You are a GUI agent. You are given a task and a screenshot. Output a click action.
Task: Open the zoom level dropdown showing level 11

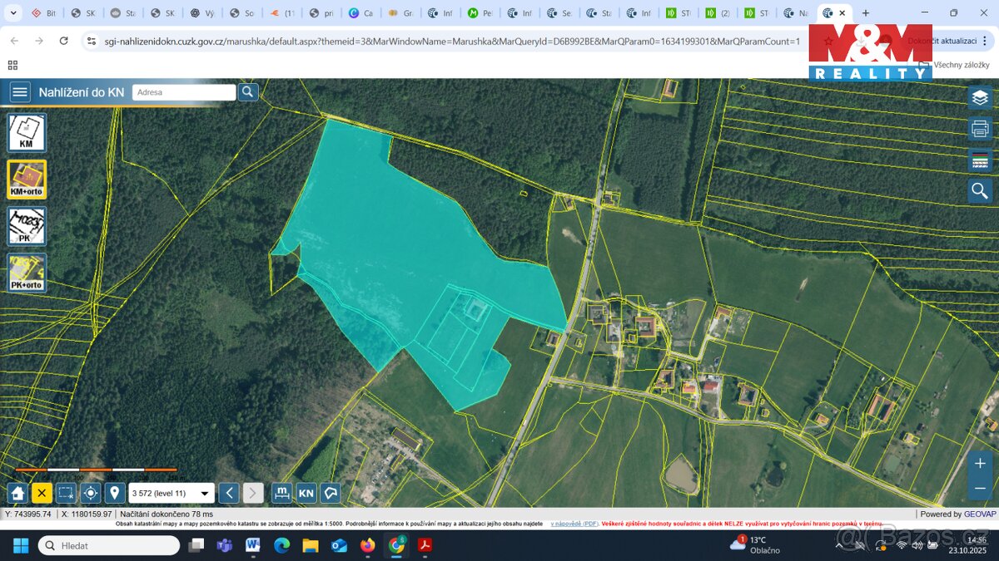pos(204,493)
